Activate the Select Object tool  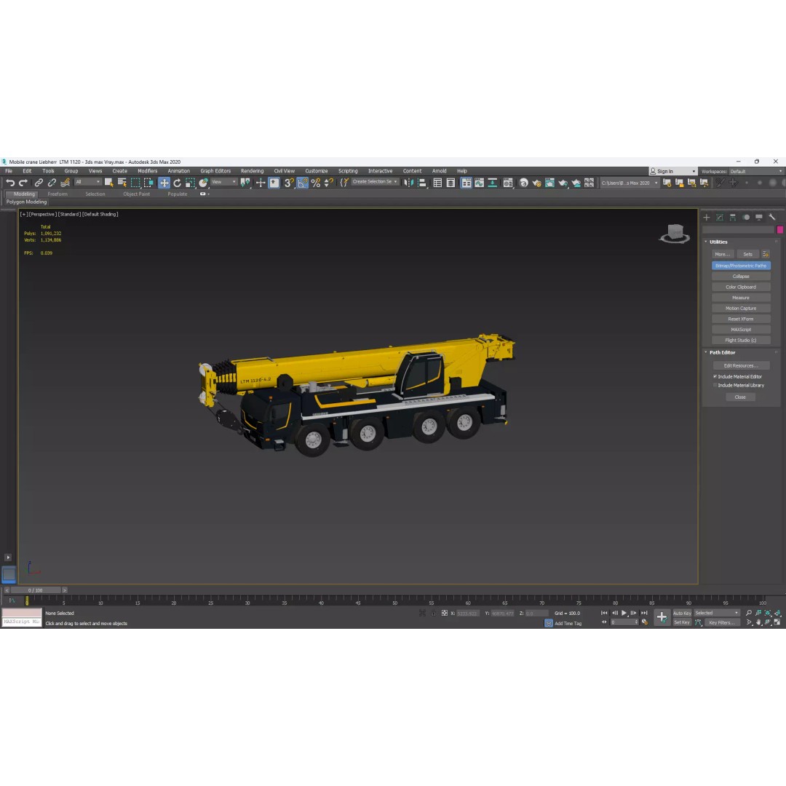(108, 183)
